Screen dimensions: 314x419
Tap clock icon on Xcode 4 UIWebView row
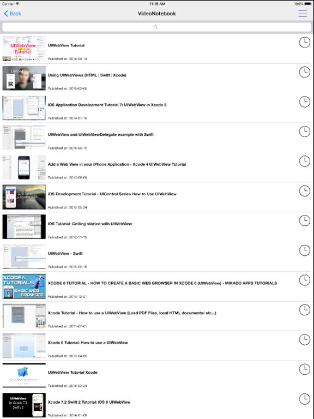(304, 161)
